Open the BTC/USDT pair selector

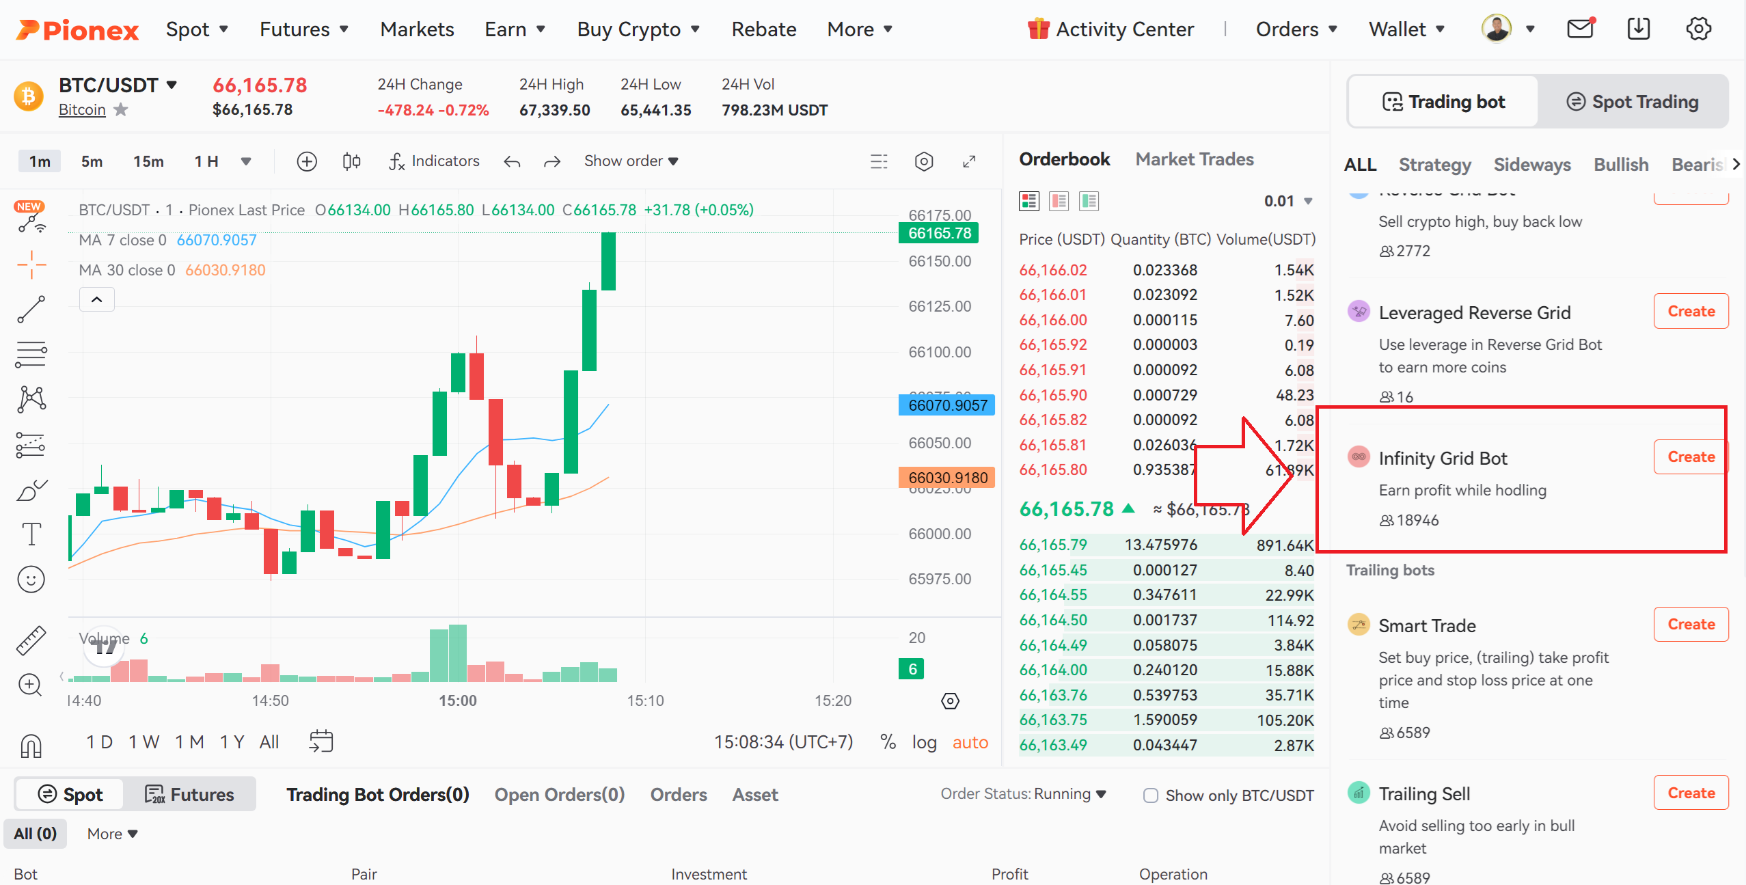[x=118, y=85]
